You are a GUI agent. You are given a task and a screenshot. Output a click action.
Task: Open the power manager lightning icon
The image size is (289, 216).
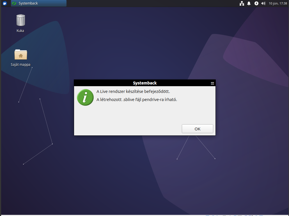(256, 3)
